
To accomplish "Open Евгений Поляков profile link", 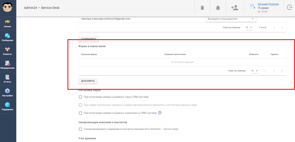I will click(x=268, y=4).
